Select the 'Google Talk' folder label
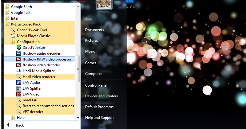The image size is (246, 129). pyautogui.click(x=21, y=13)
